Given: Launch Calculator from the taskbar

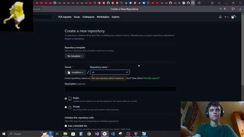Looking at the screenshot, I should pos(81,134).
